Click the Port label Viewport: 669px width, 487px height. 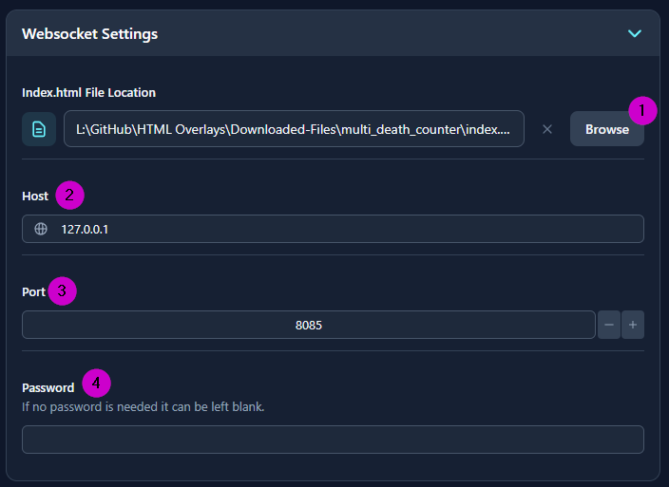pyautogui.click(x=33, y=291)
